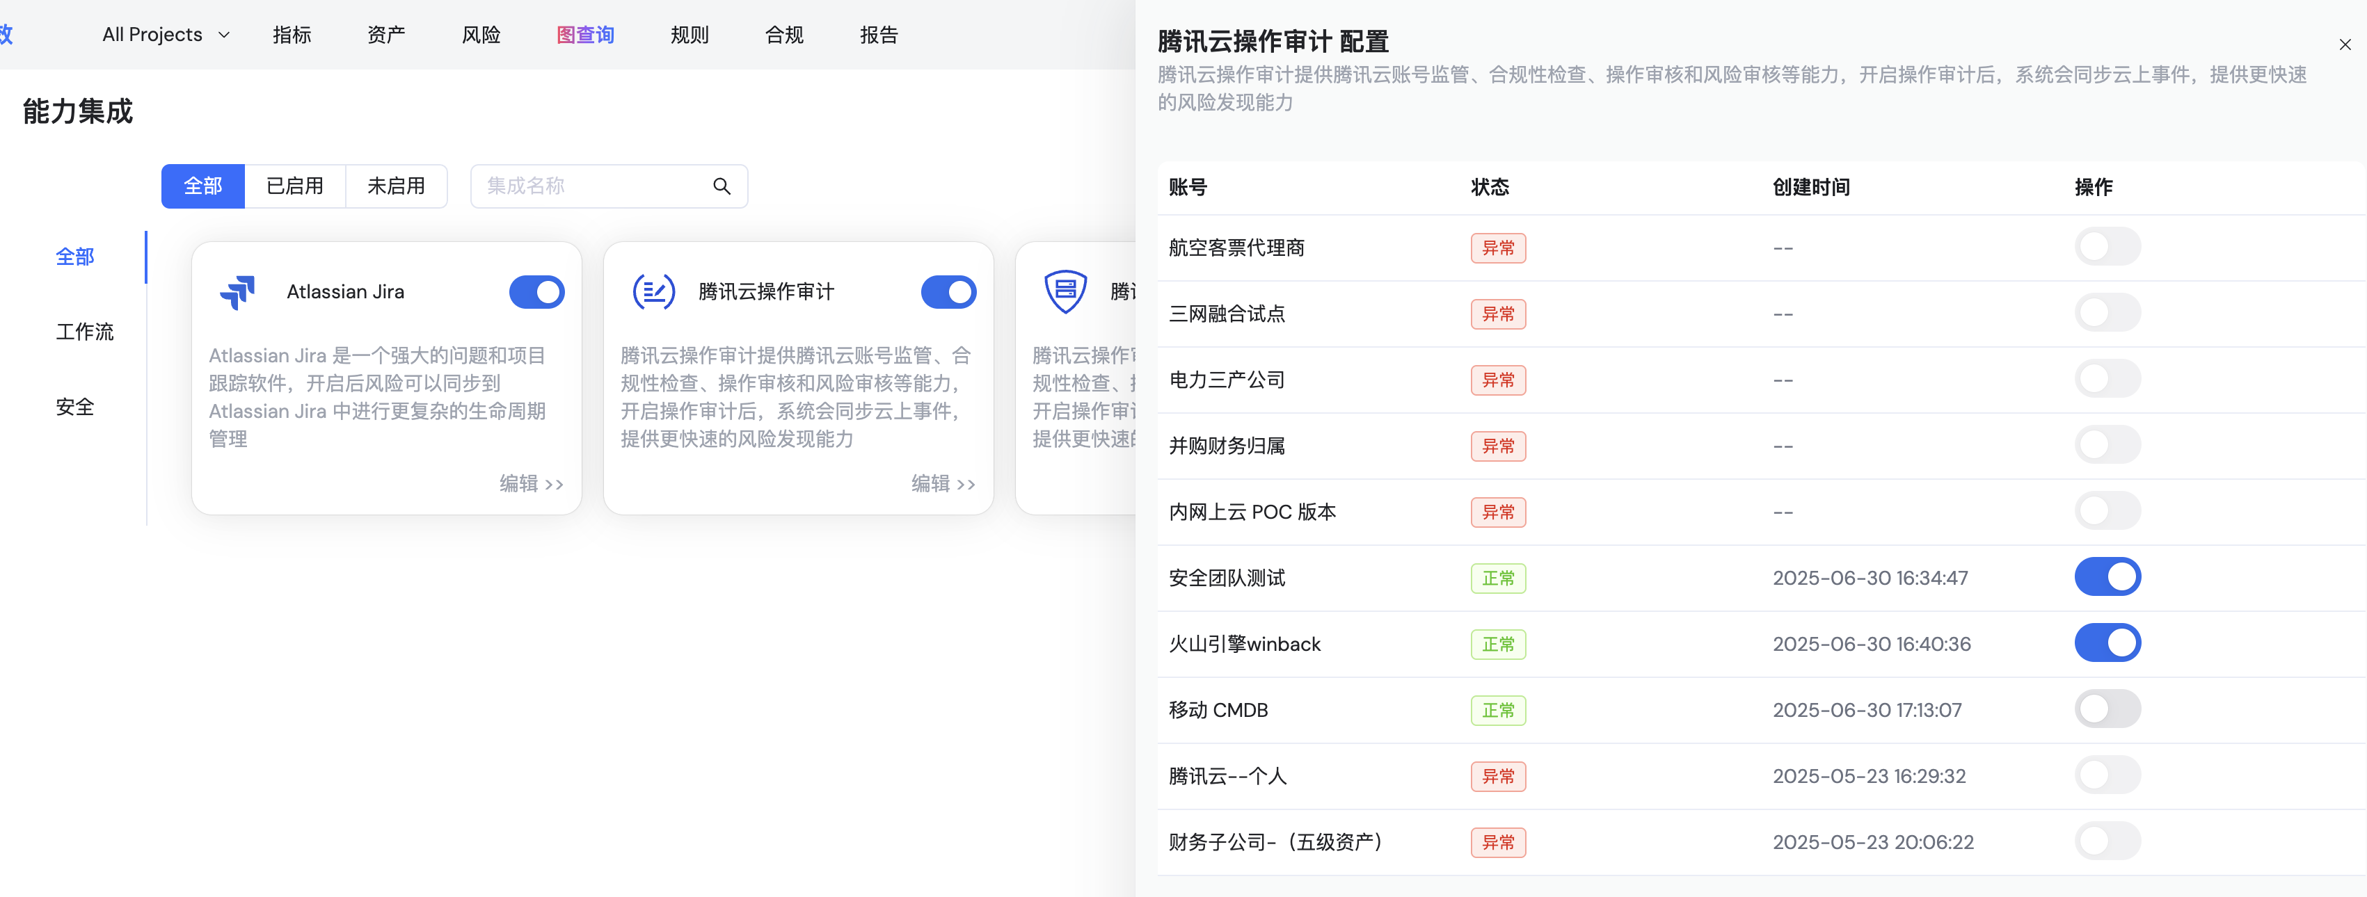Click the shield icon on third card
The width and height of the screenshot is (2367, 897).
click(x=1065, y=292)
